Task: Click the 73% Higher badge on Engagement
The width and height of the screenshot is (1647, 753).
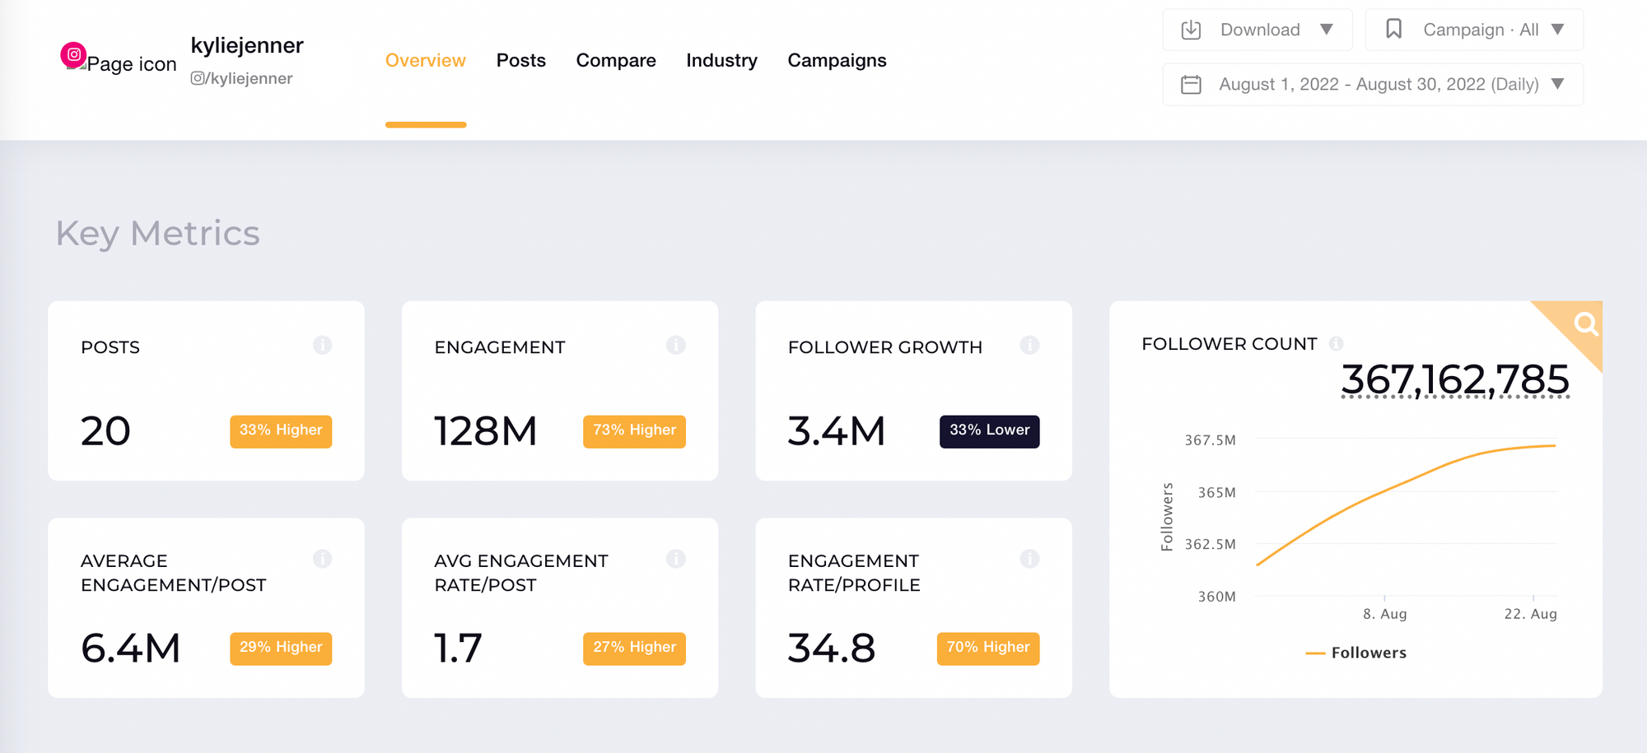Action: point(634,431)
